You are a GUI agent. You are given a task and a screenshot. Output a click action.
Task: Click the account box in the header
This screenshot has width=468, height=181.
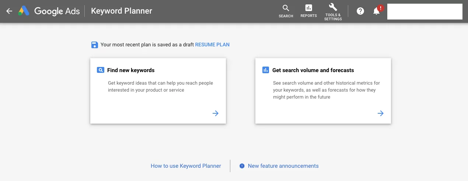(425, 11)
